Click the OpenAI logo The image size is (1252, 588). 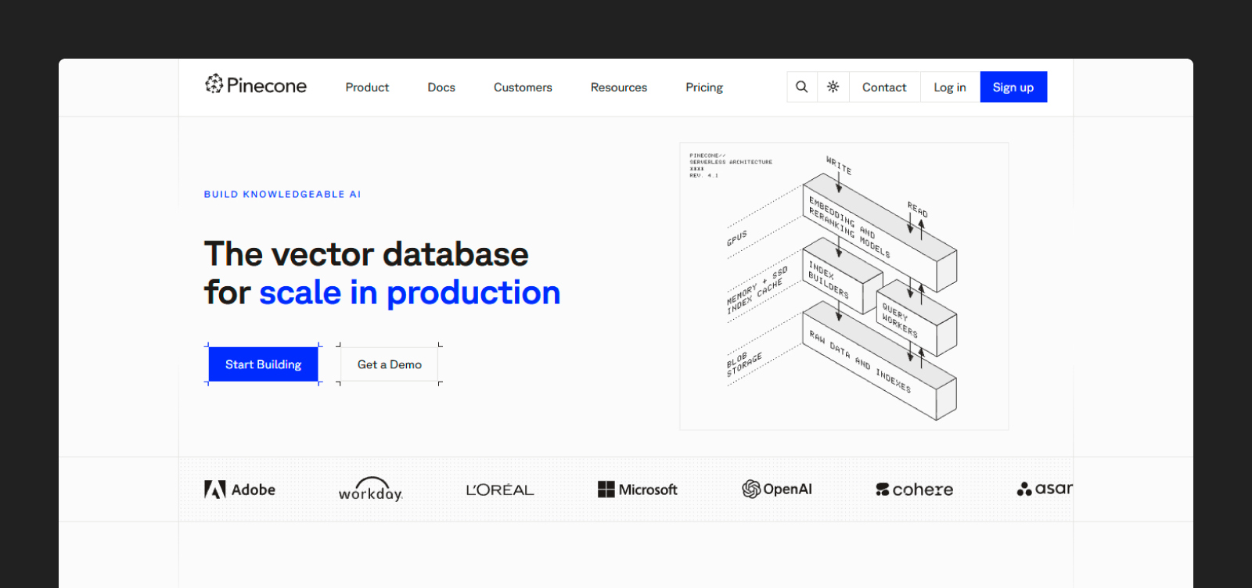(x=777, y=489)
